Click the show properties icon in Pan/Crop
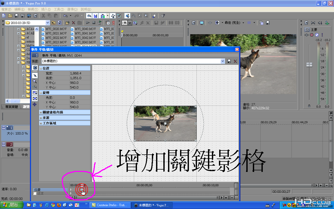The height and width of the screenshot is (209, 334). coord(35,68)
